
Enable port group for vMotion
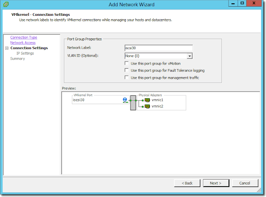pyautogui.click(x=127, y=63)
